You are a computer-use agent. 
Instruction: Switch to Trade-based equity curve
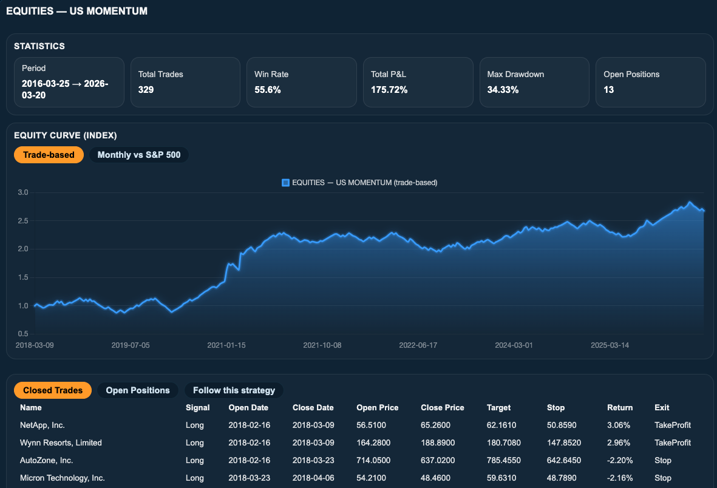coord(49,155)
